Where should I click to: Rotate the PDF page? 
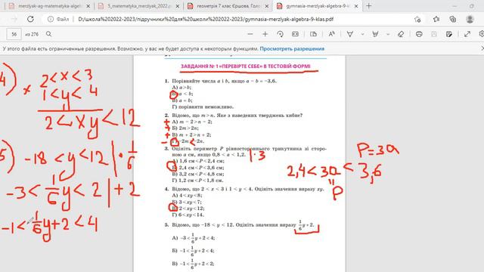click(280, 34)
